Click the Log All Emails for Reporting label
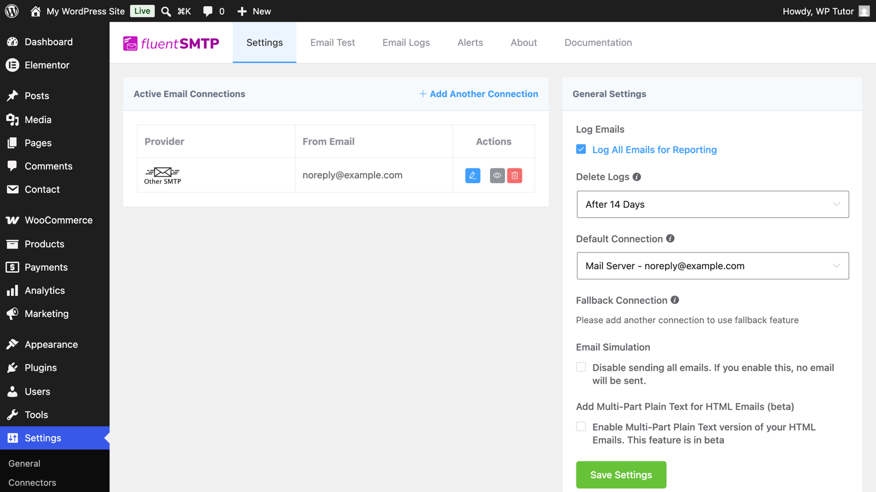 pos(654,150)
